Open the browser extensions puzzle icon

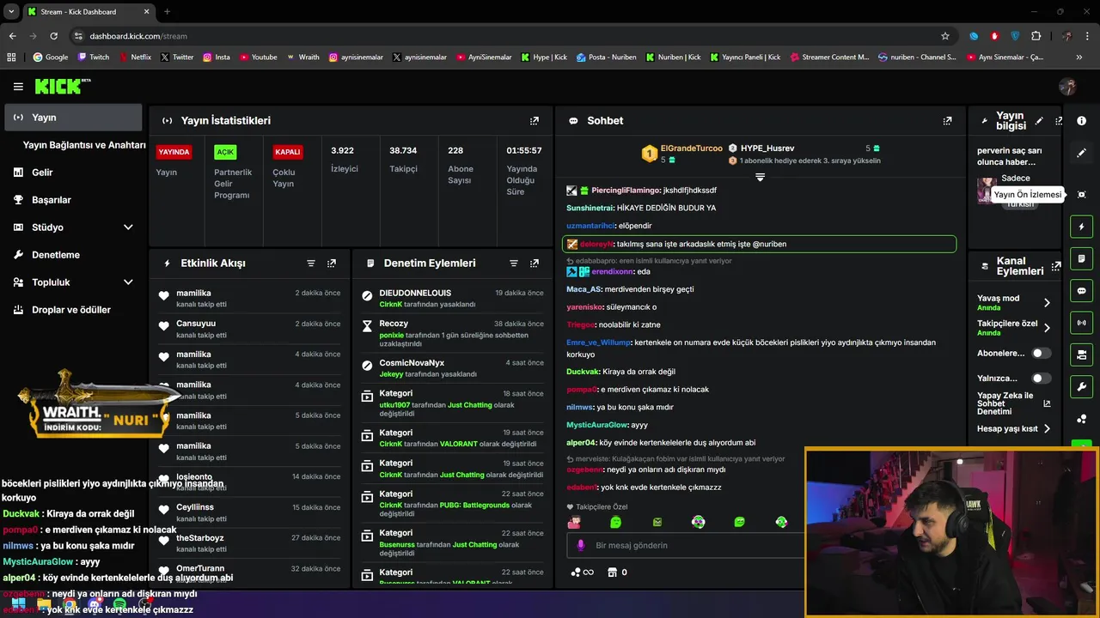click(x=1036, y=36)
